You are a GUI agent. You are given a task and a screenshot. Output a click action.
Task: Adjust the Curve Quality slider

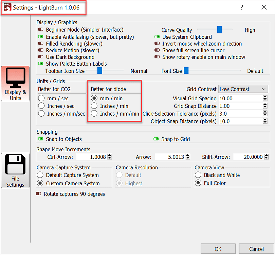pos(220,30)
